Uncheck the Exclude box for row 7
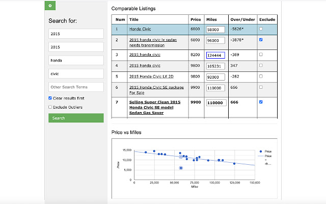The height and width of the screenshot is (204, 326). 261,102
